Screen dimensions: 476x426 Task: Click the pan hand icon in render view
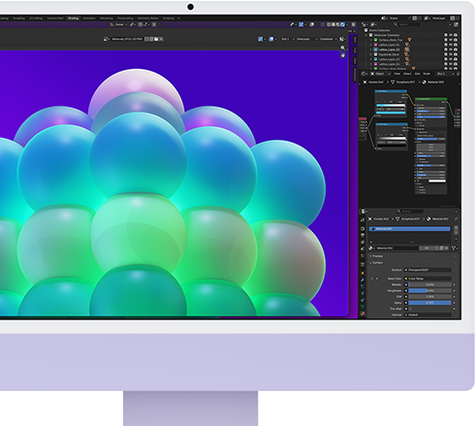coord(342,55)
